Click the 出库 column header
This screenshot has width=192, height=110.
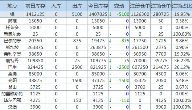point(77,6)
